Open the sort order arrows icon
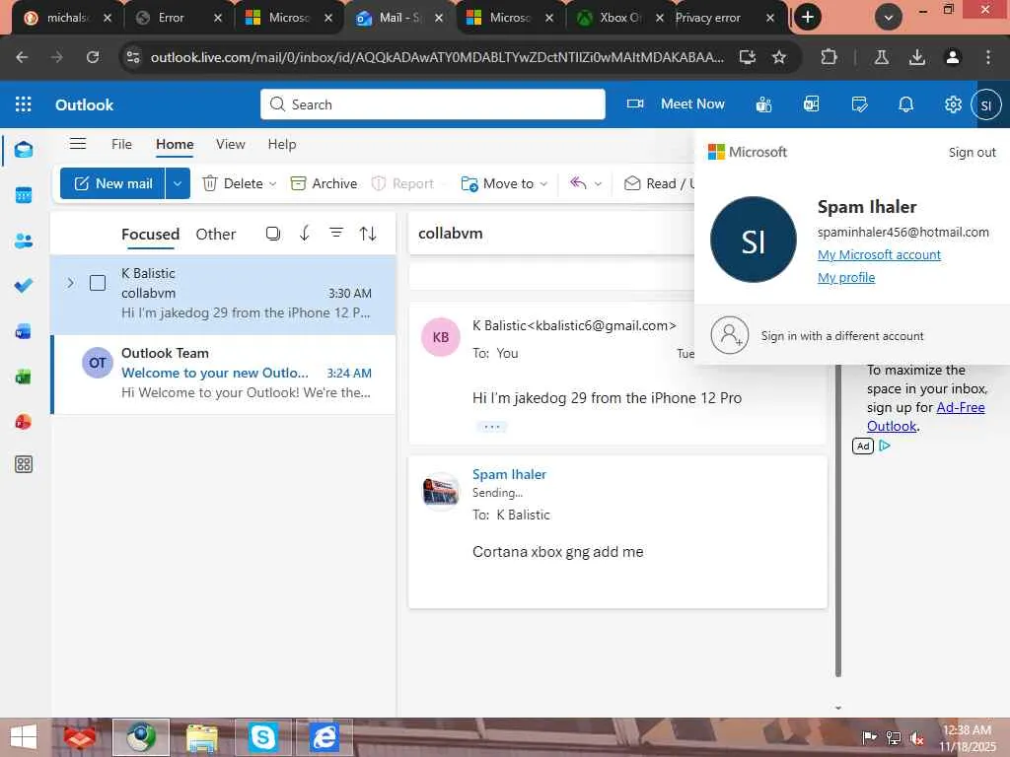 368,233
